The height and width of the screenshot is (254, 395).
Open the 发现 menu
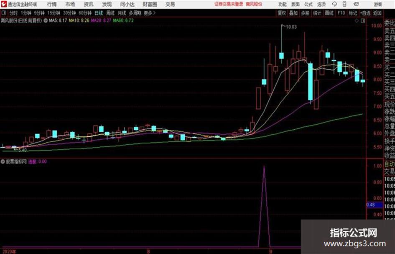(x=107, y=4)
